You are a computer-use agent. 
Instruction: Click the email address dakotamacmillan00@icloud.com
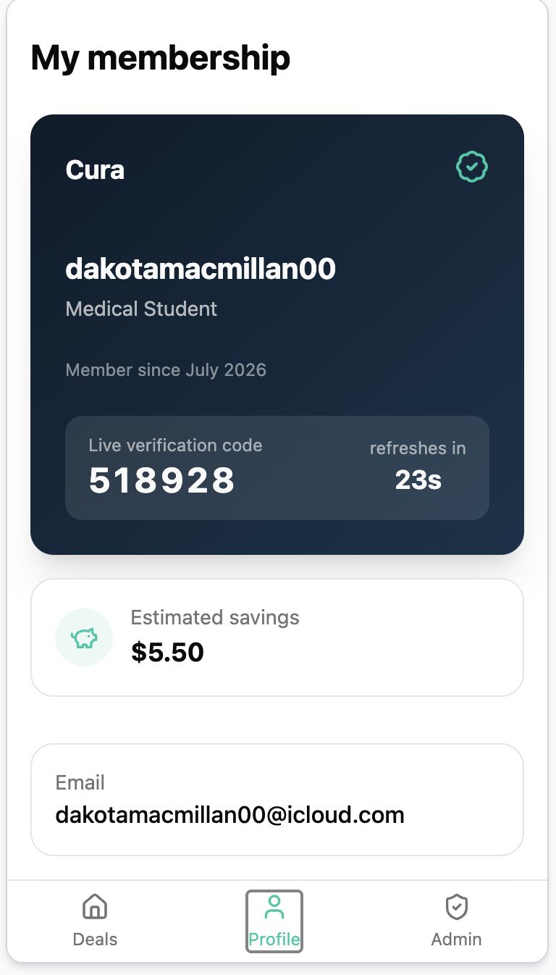coord(230,815)
